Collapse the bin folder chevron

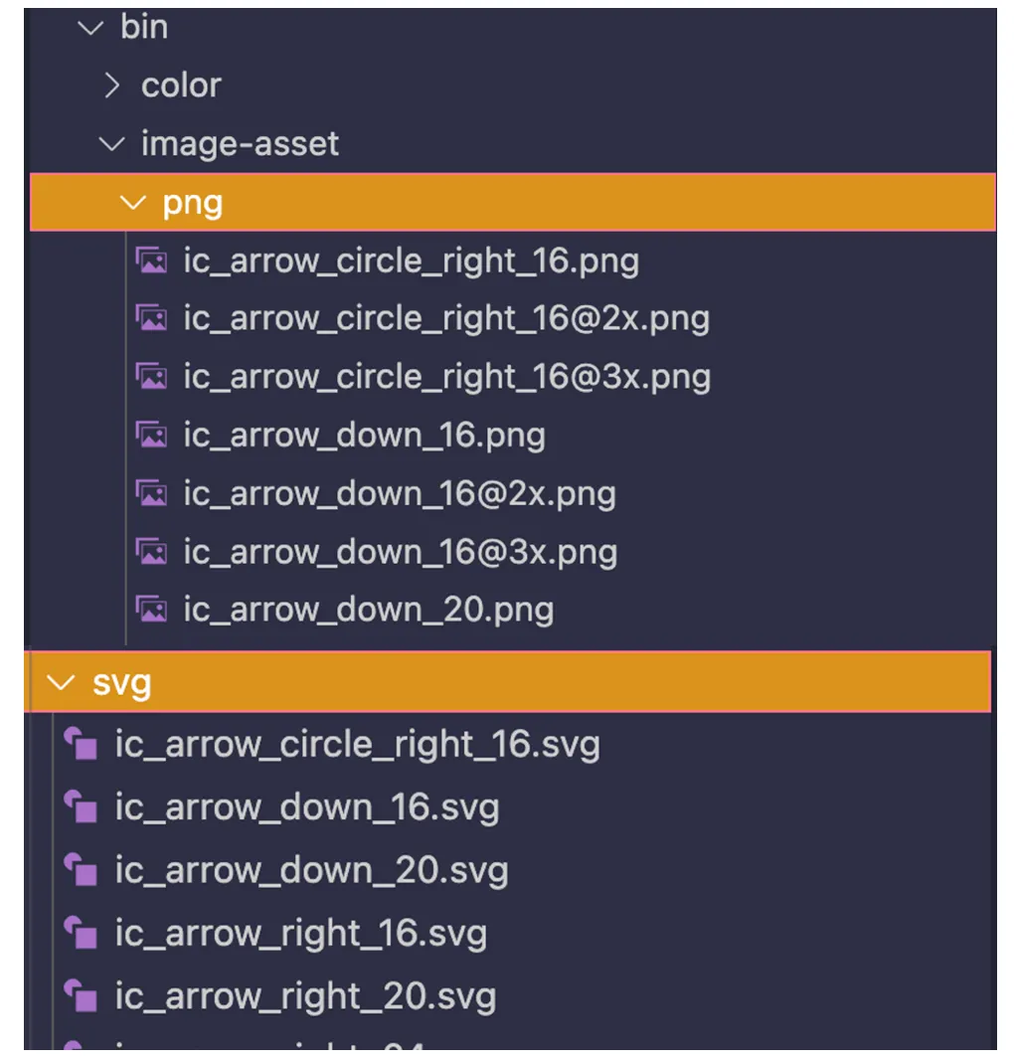[92, 28]
